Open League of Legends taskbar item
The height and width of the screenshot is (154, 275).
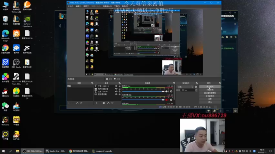click(102, 151)
